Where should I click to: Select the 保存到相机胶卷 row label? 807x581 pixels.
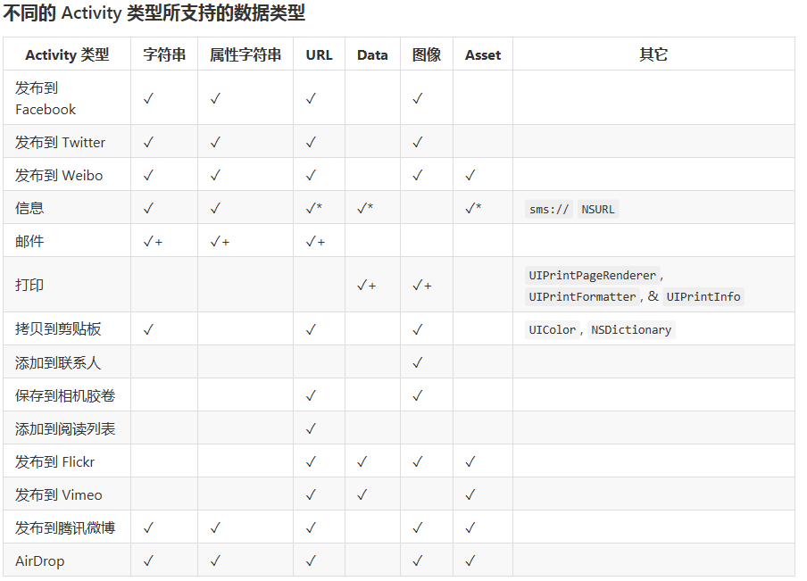pyautogui.click(x=65, y=395)
